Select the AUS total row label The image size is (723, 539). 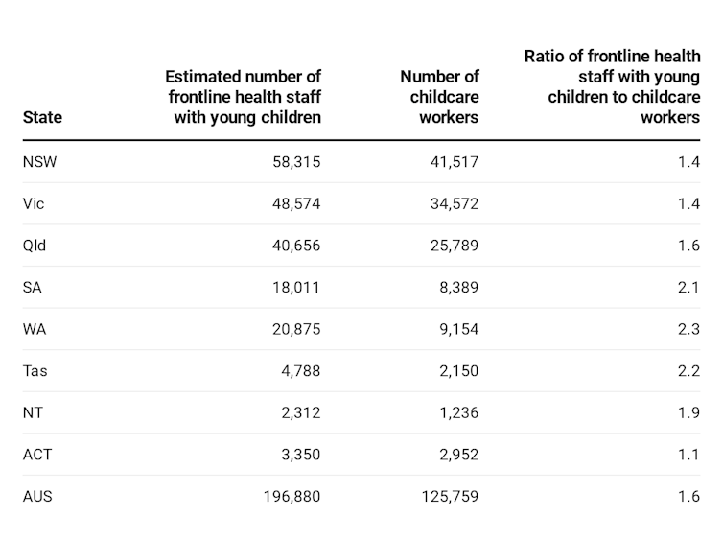click(x=37, y=497)
